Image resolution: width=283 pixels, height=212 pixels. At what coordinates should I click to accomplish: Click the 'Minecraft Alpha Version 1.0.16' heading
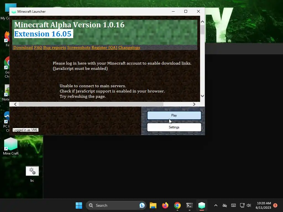(x=69, y=25)
